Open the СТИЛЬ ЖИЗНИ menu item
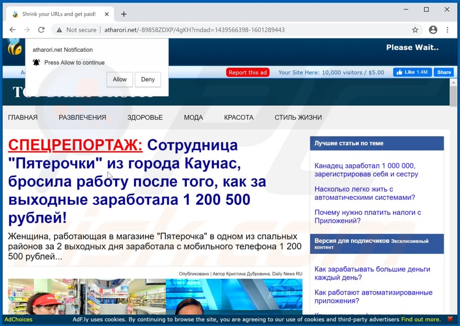The image size is (460, 326). pos(298,118)
